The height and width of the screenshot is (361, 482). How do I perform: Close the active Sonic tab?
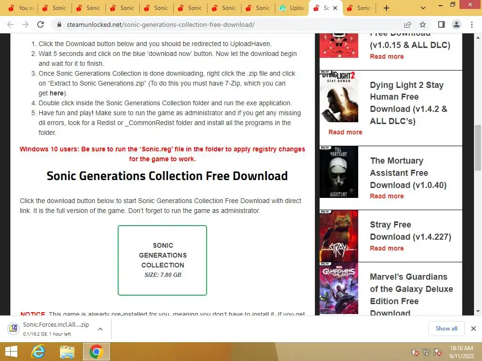[x=335, y=8]
